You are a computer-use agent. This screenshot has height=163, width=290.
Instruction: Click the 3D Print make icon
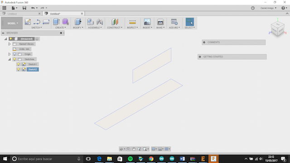[x=160, y=22]
